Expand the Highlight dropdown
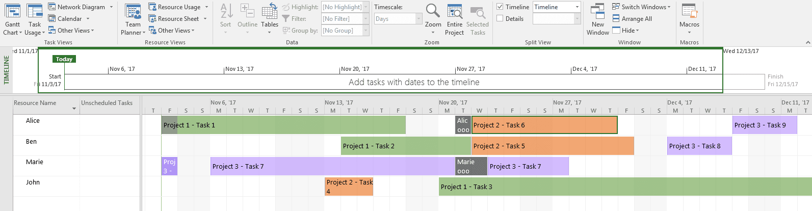812x211 pixels. point(365,7)
